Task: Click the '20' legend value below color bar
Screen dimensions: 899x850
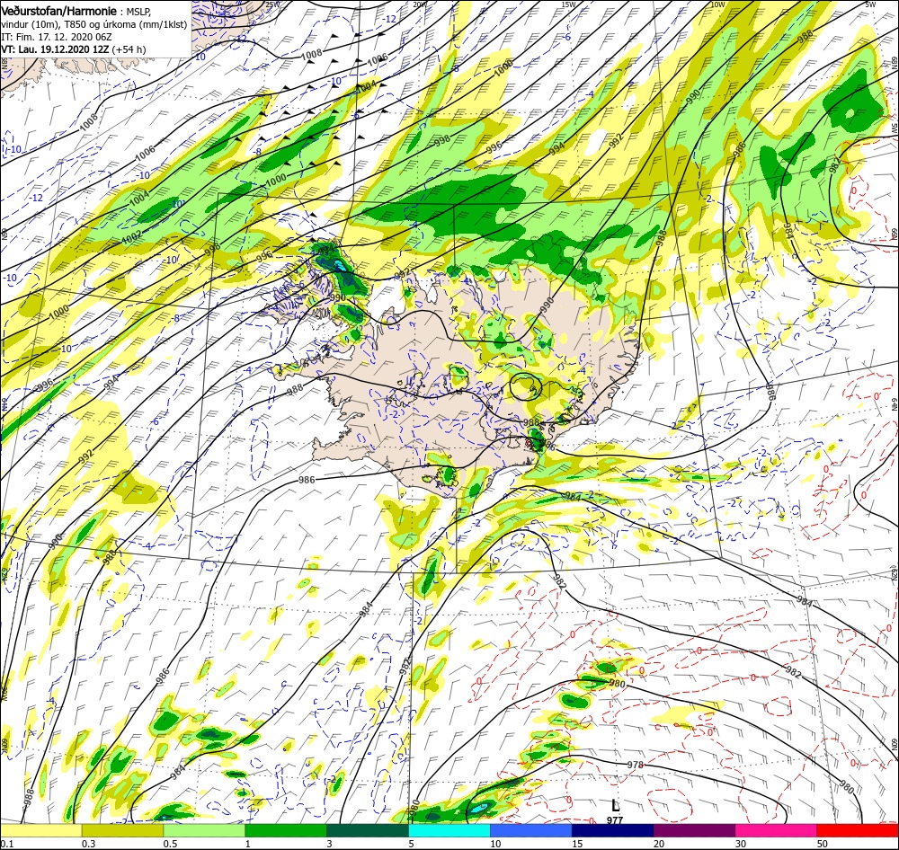Action: coord(659,844)
